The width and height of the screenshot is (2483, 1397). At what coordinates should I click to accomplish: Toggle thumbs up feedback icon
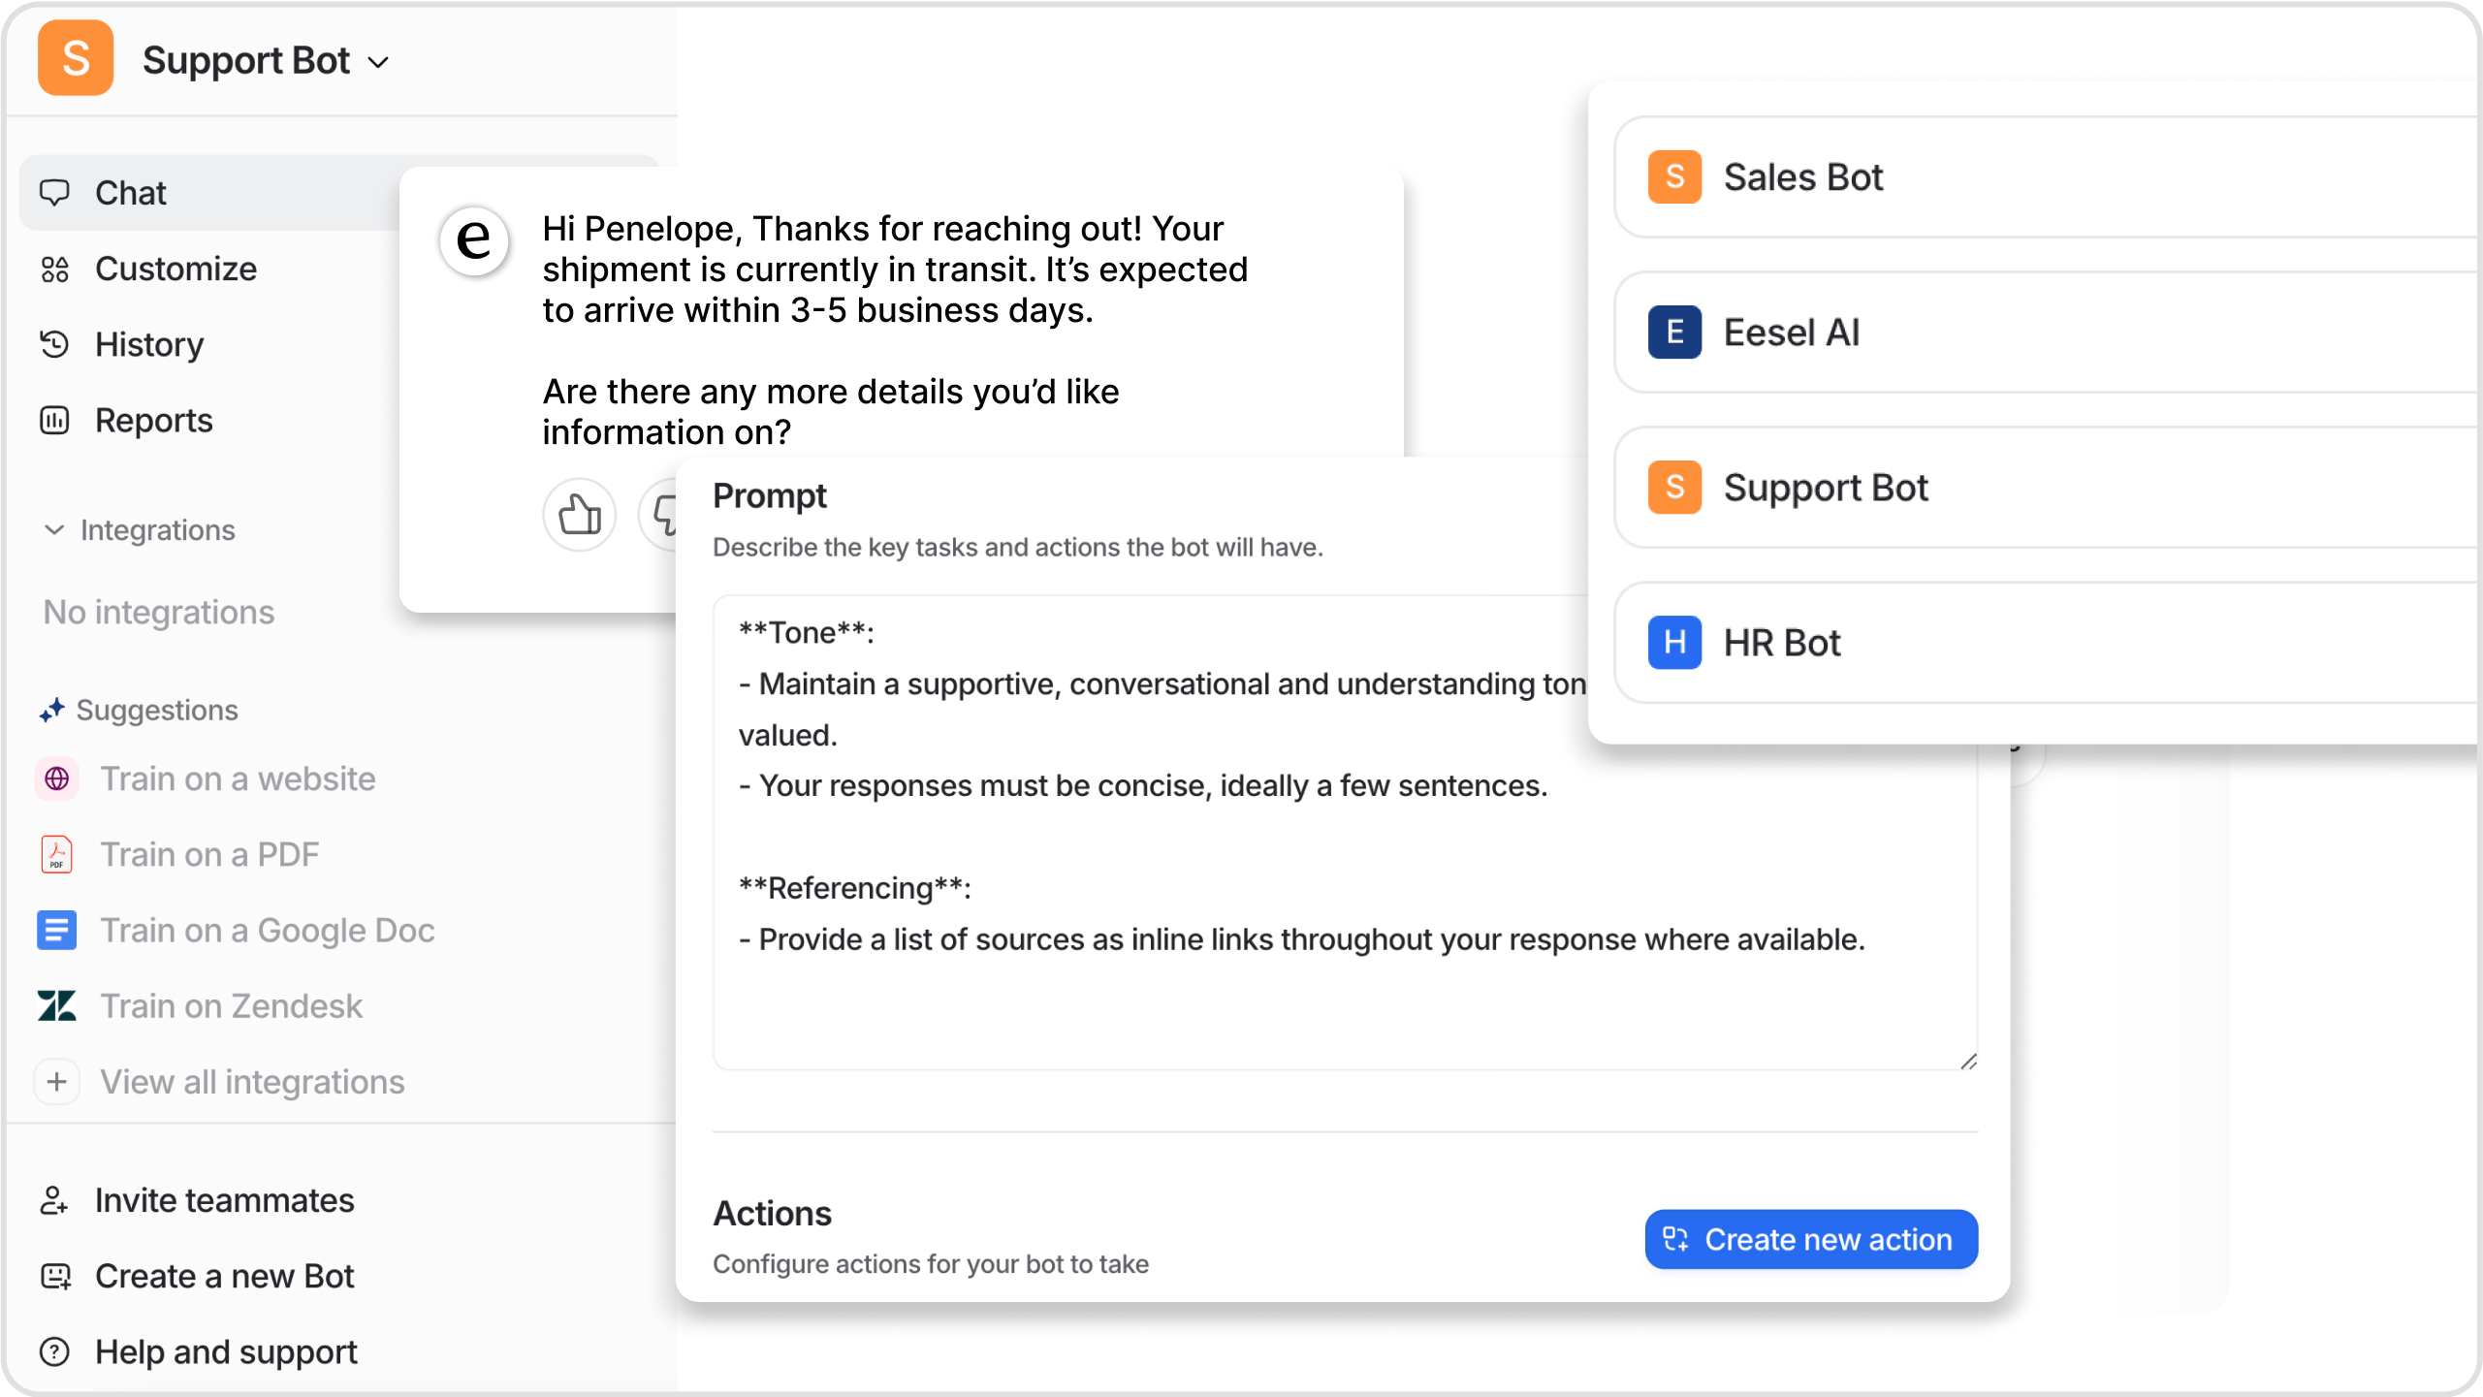click(582, 512)
